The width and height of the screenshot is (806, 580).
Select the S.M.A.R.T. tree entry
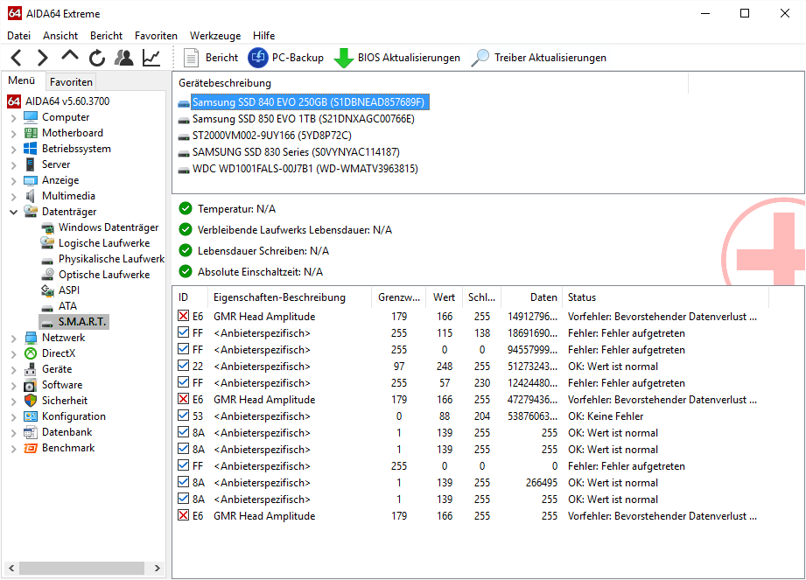tap(81, 322)
